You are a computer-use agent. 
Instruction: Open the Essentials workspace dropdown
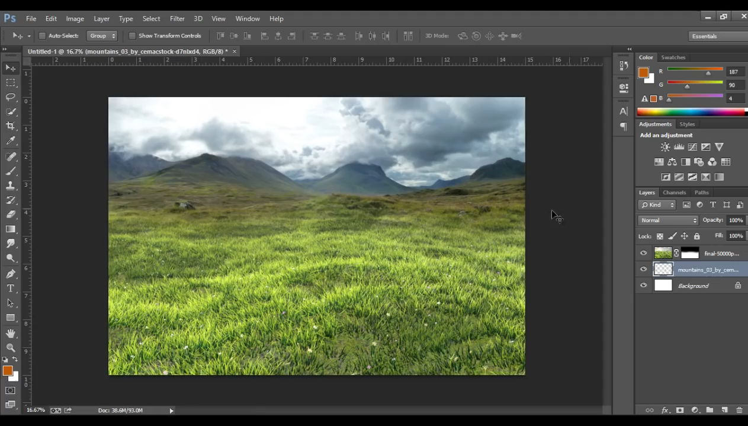[x=718, y=36]
